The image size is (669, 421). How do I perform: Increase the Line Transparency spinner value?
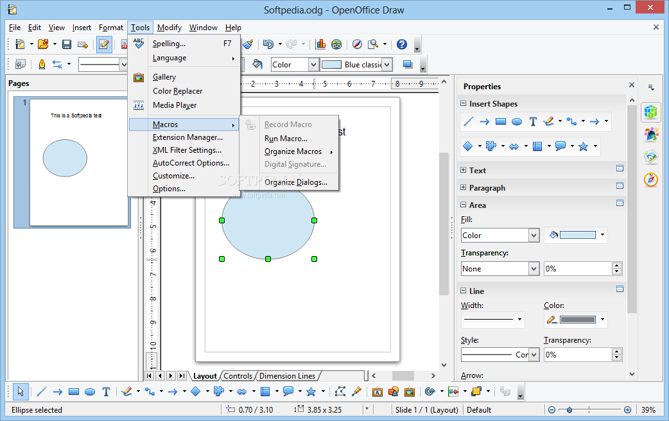click(x=616, y=351)
